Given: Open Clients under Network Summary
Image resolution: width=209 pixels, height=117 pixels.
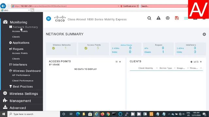Looking at the screenshot, I should pos(16,37).
